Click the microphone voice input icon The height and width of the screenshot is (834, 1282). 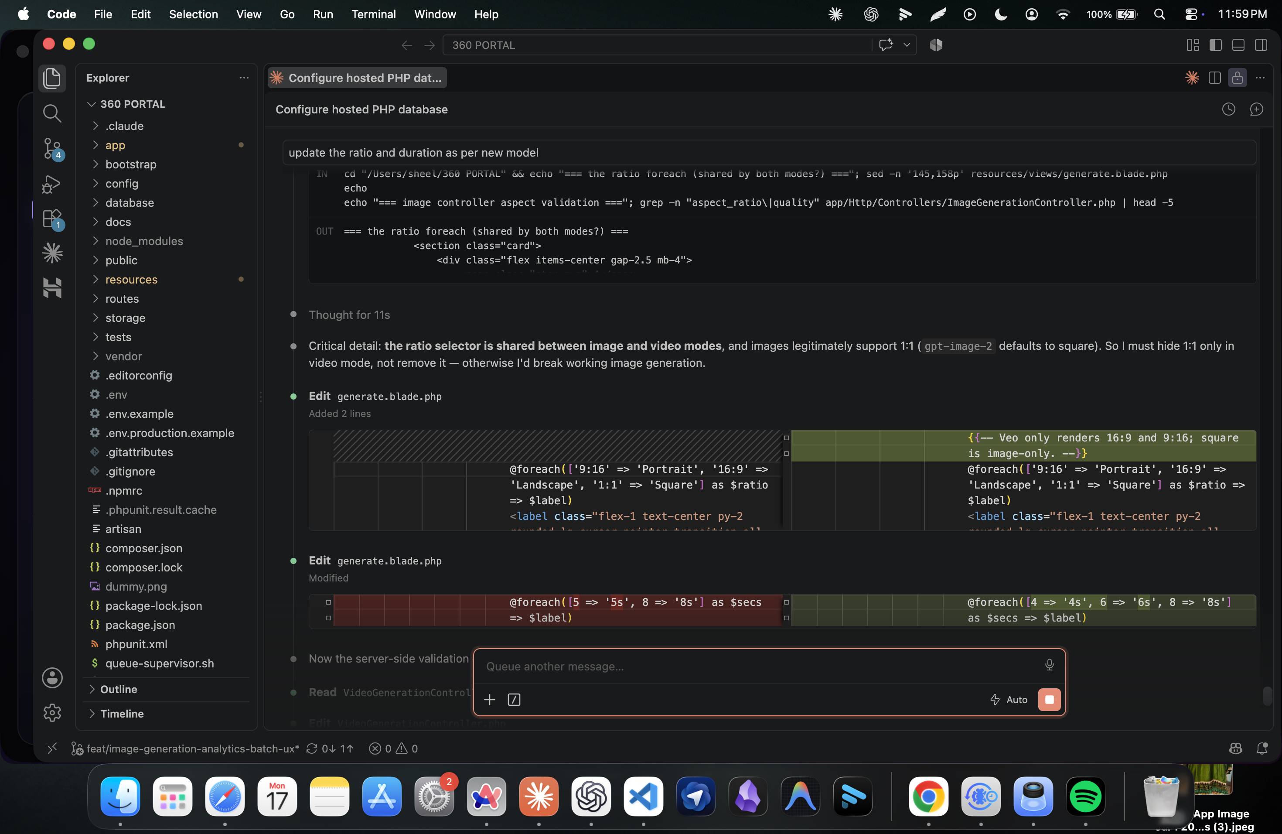[x=1049, y=665]
